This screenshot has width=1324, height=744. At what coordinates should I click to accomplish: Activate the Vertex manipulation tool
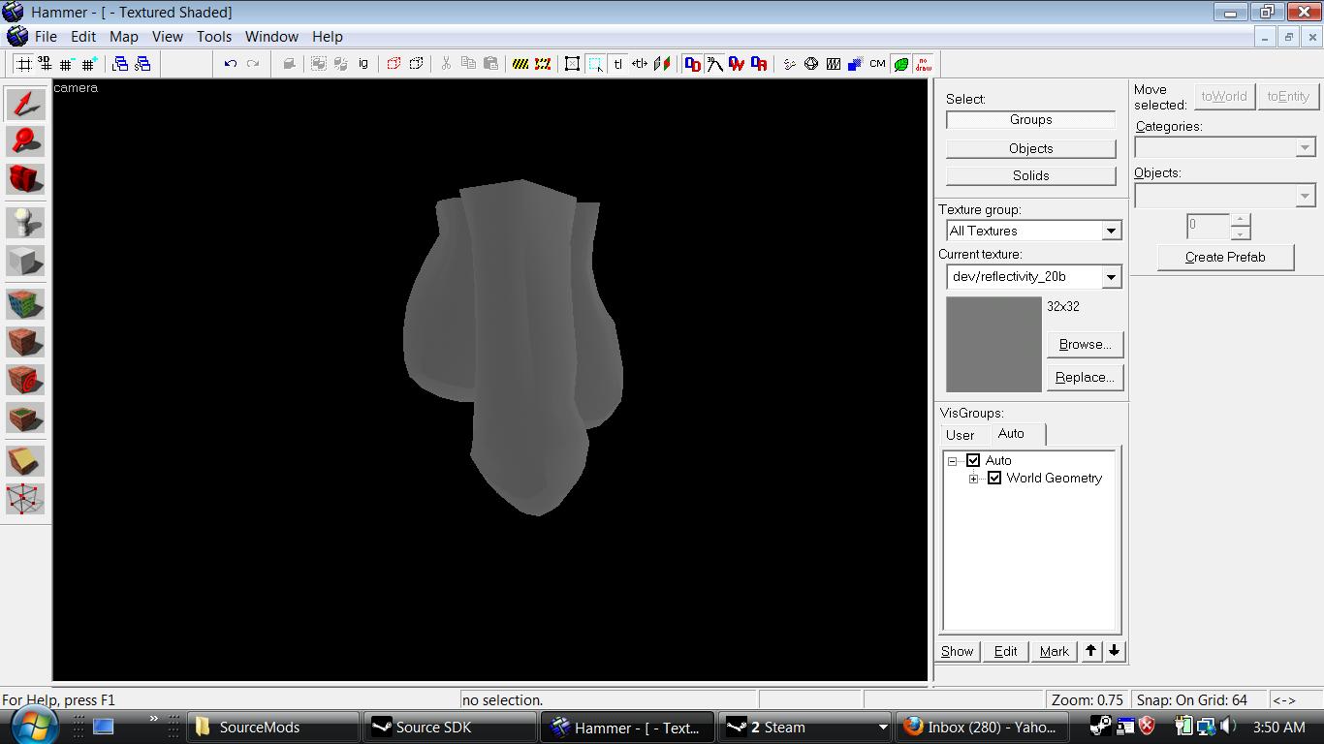click(x=25, y=499)
